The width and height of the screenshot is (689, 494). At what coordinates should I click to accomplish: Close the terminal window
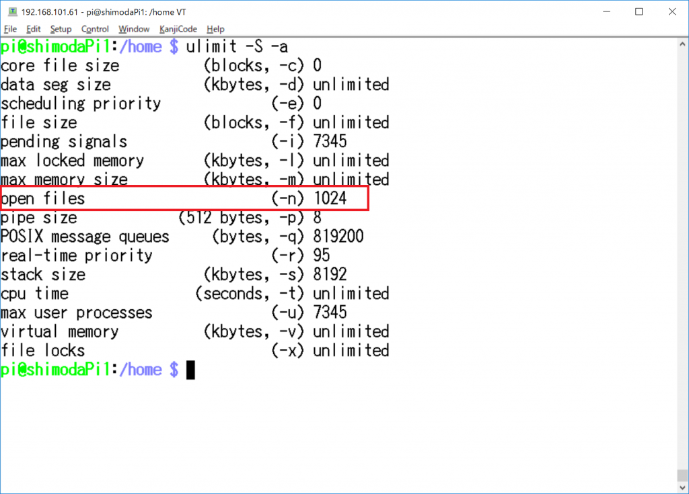(672, 12)
